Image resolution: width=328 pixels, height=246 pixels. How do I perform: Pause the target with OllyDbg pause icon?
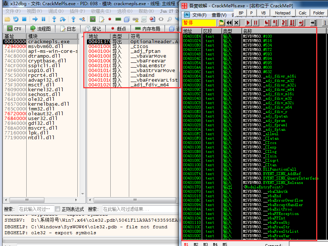256,22
